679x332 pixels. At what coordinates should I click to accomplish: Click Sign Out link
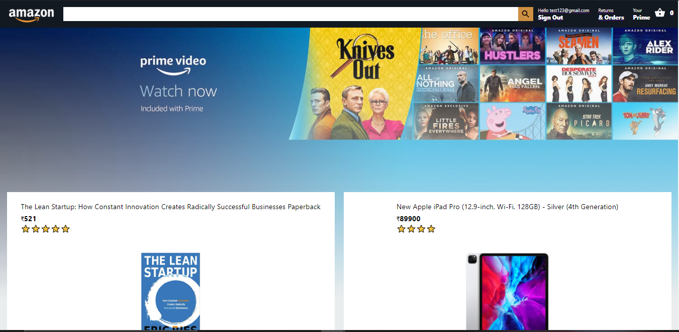click(550, 18)
